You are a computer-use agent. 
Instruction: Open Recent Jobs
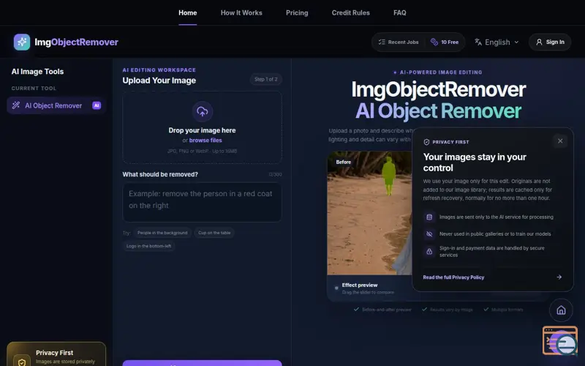pos(399,42)
